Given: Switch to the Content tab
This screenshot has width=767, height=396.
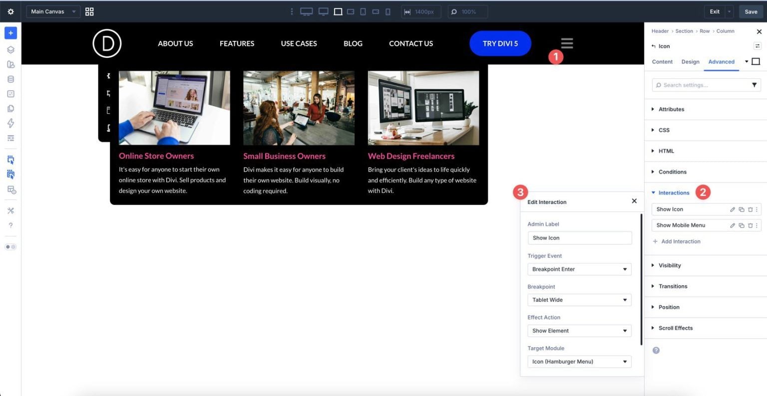Looking at the screenshot, I should pos(662,62).
